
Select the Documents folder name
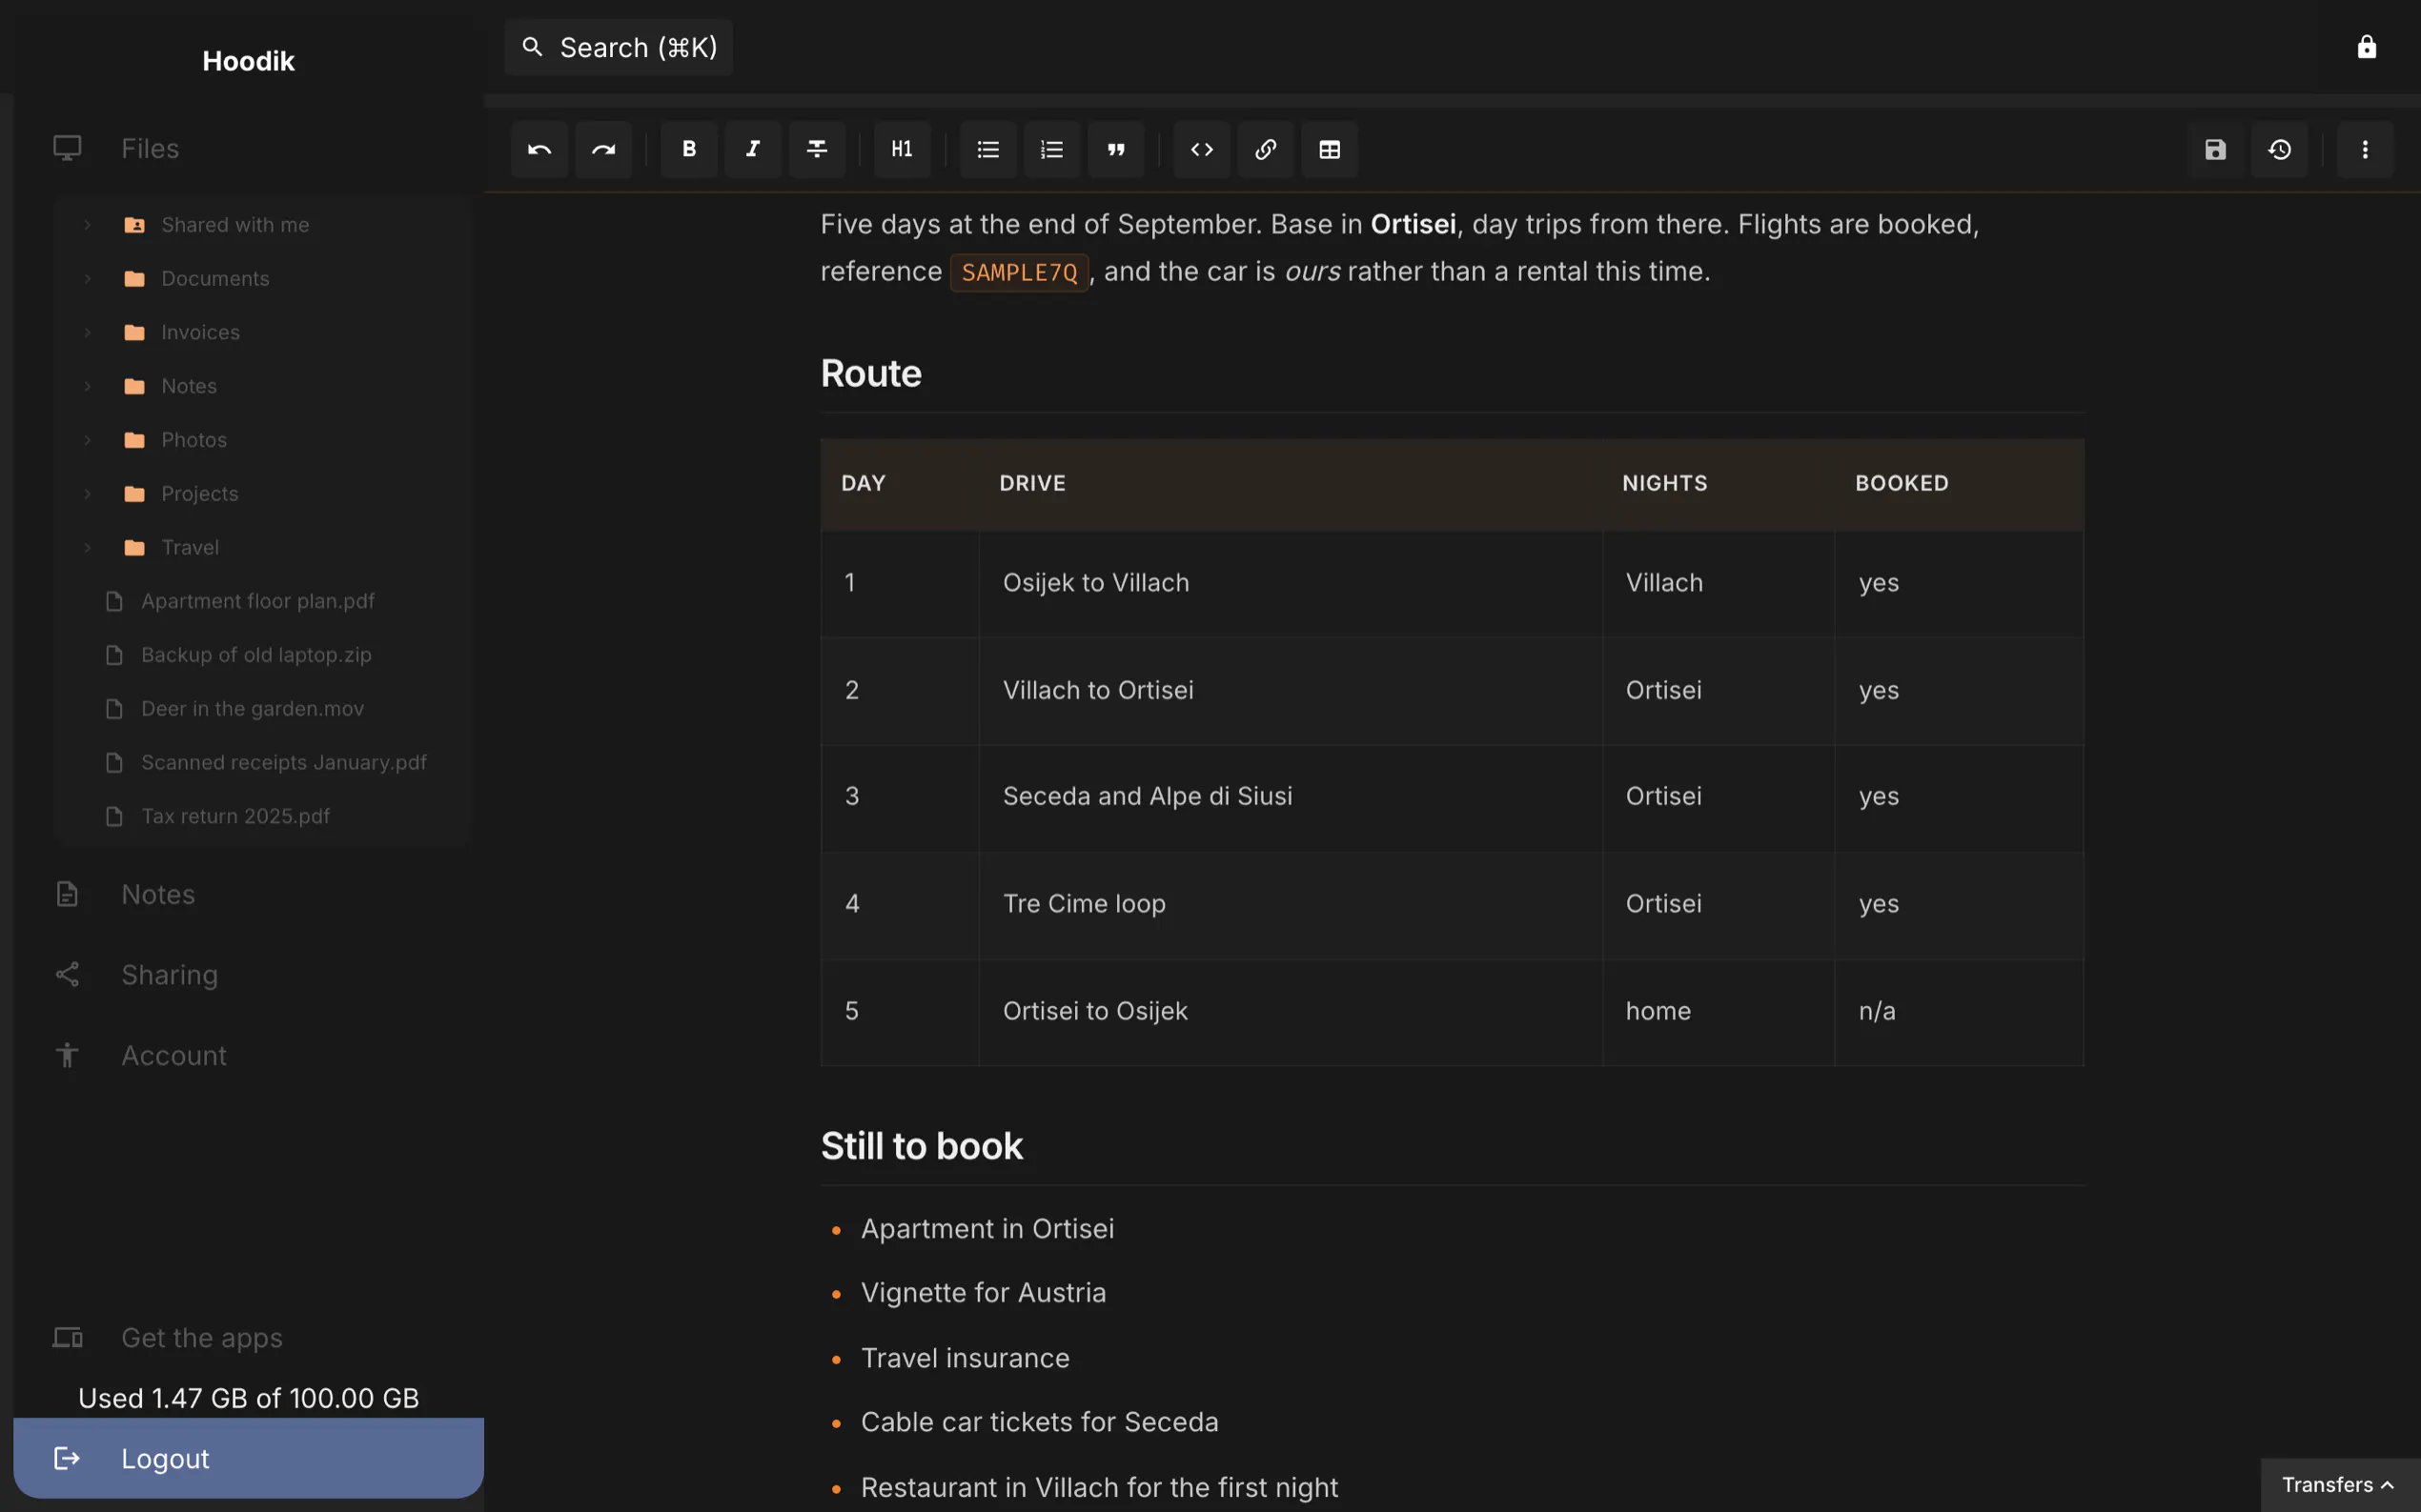coord(215,278)
